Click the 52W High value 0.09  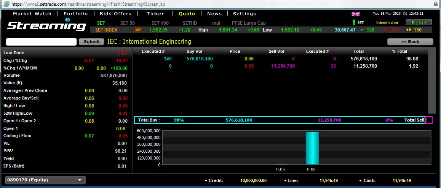tap(89, 113)
